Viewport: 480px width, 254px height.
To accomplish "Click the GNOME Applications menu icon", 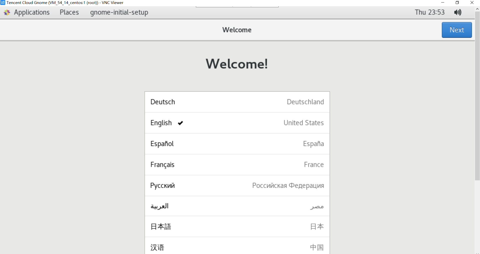I will 7,12.
